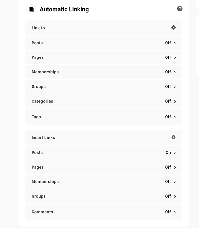199x228 pixels.
Task: Select the Tags label in Link to
Action: click(36, 117)
